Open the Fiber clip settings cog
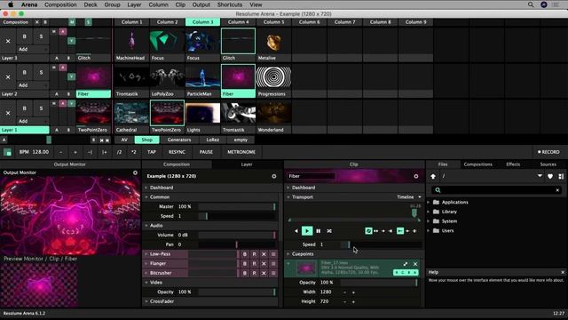 click(416, 176)
